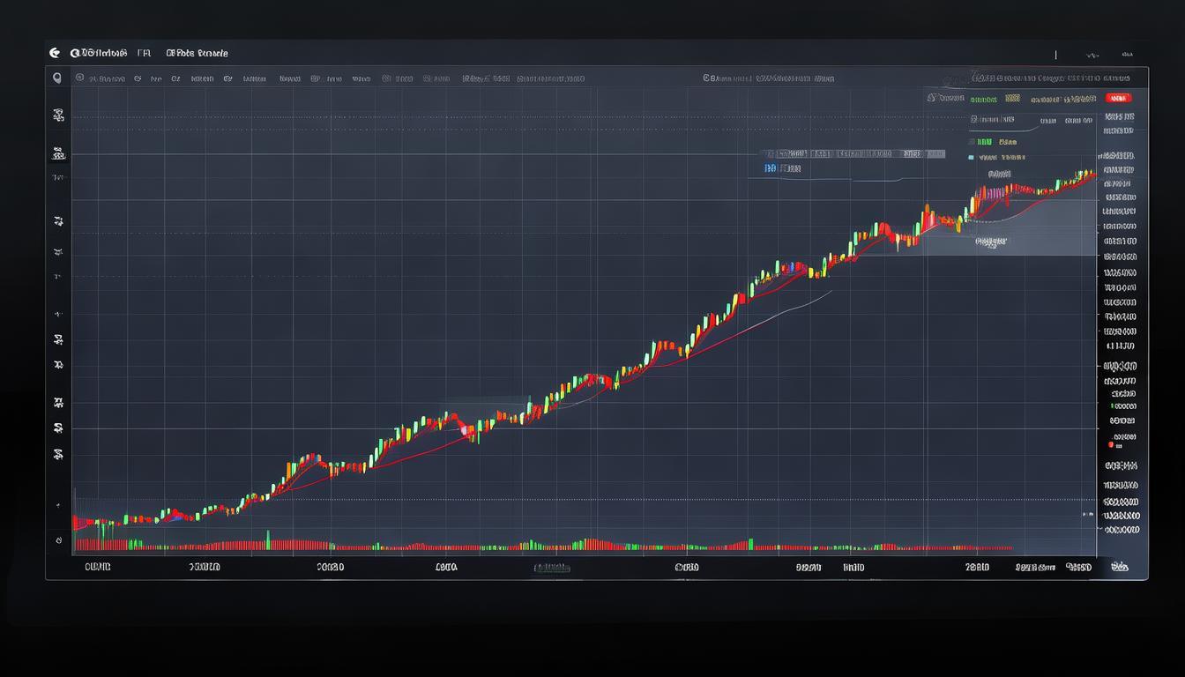1185x677 pixels.
Task: Open the third title bar item, furthest right of symbol
Action: pyautogui.click(x=197, y=53)
